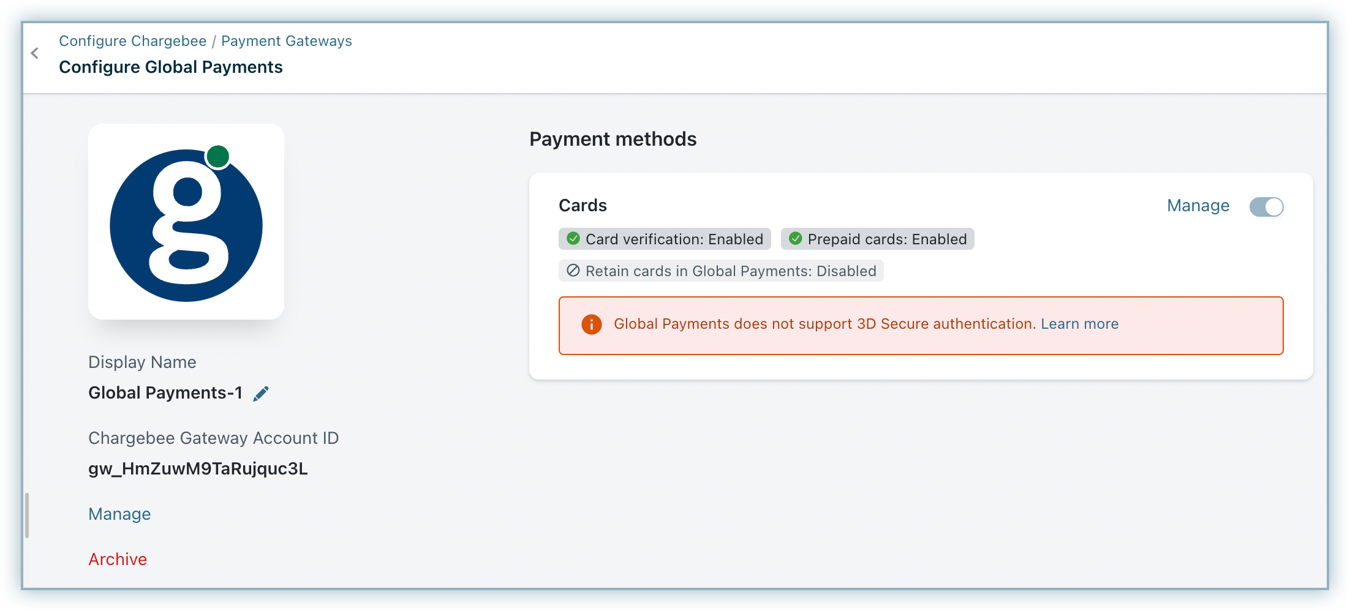Image resolution: width=1350 pixels, height=611 pixels.
Task: Go to Payment Gateways breadcrumb
Action: 286,41
